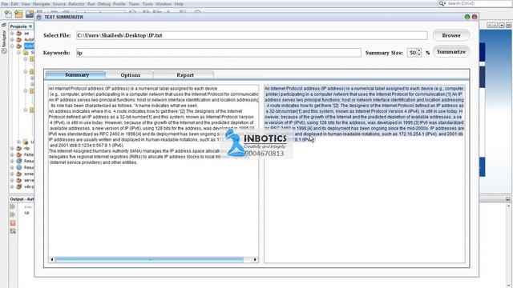Image resolution: width=513 pixels, height=288 pixels.
Task: Click the 'wiki' project icon
Action: pyautogui.click(x=19, y=186)
